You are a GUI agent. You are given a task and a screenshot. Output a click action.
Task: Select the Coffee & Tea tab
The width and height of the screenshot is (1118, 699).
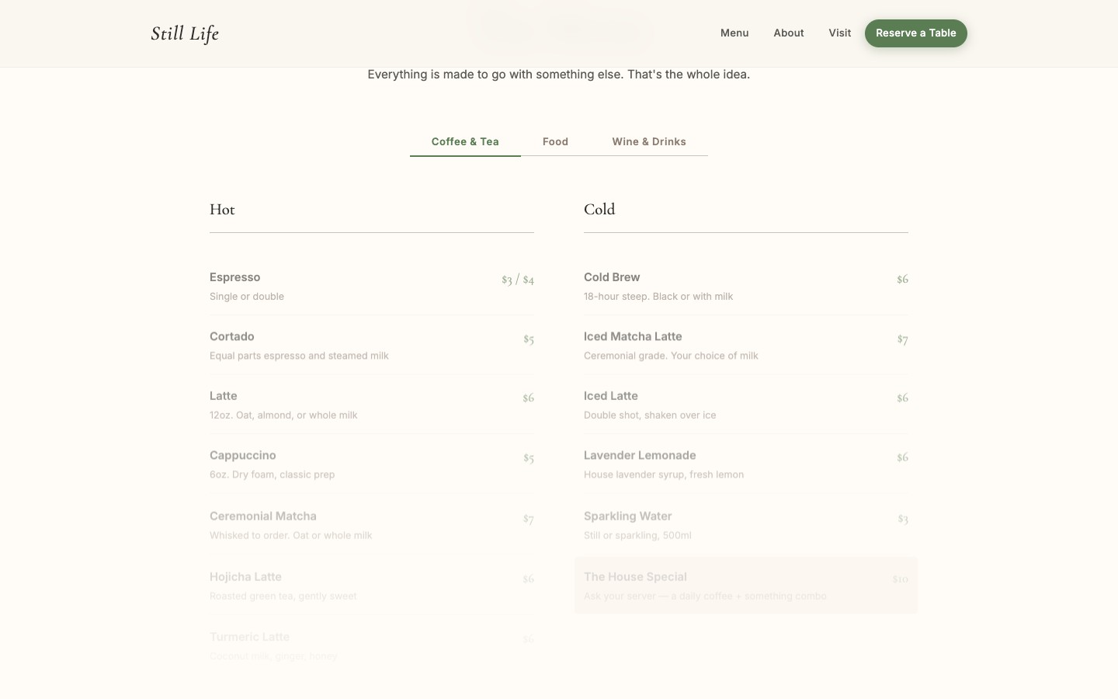tap(465, 141)
